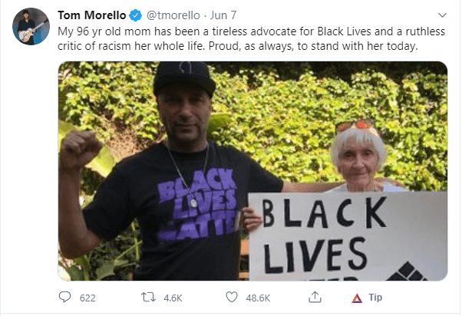Click the Black Lives sign in photo
Screen dimensions: 462x316
[x=348, y=236]
